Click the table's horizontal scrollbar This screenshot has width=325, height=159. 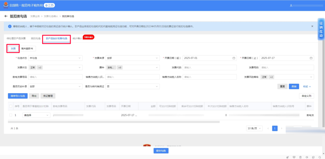[113, 122]
